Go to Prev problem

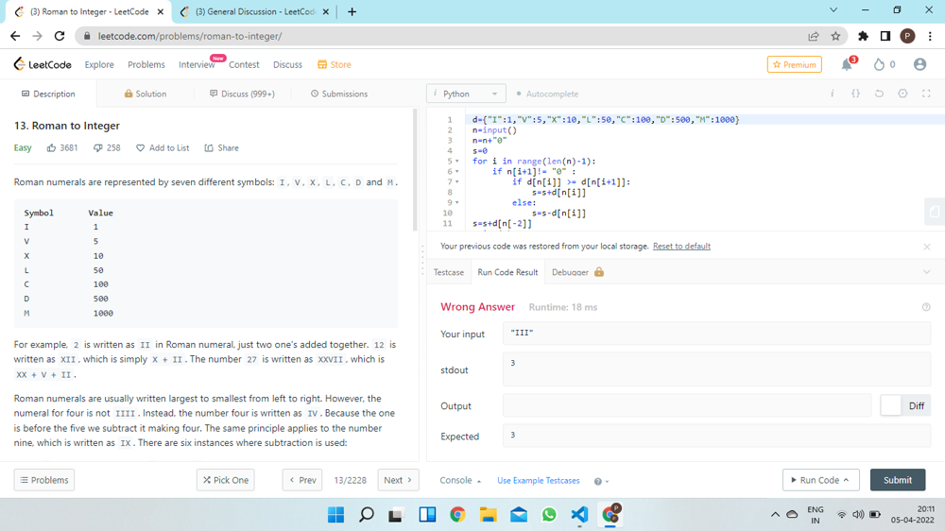[302, 480]
